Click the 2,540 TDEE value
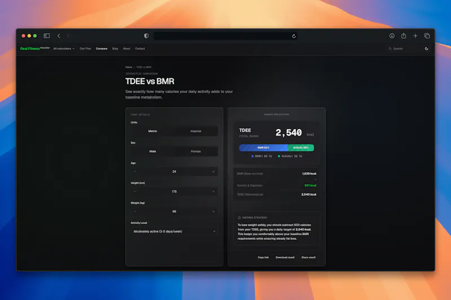Image resolution: width=451 pixels, height=300 pixels. (289, 133)
